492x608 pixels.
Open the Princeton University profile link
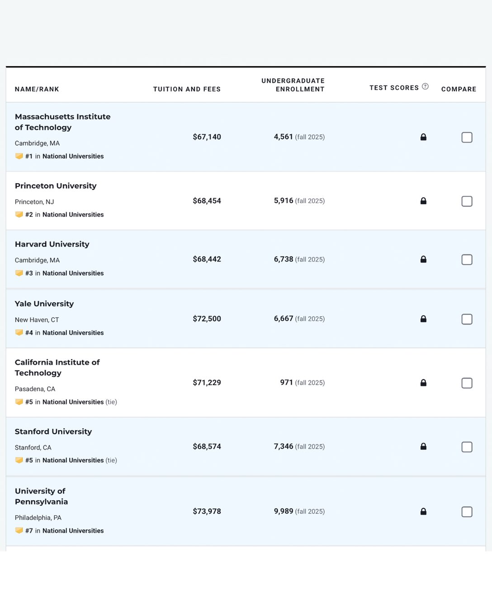click(56, 186)
